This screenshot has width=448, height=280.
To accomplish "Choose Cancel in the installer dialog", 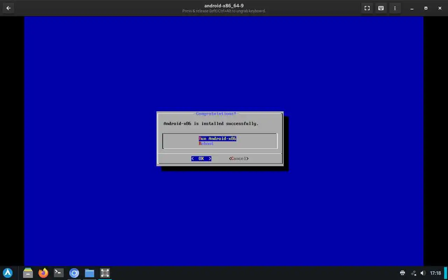I will click(239, 159).
